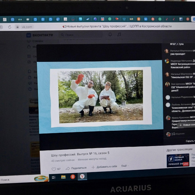Image resolution: width=195 pixels, height=195 pixels.
Task: Click the bookmark icon in VK sidebar
Action: point(29,71)
